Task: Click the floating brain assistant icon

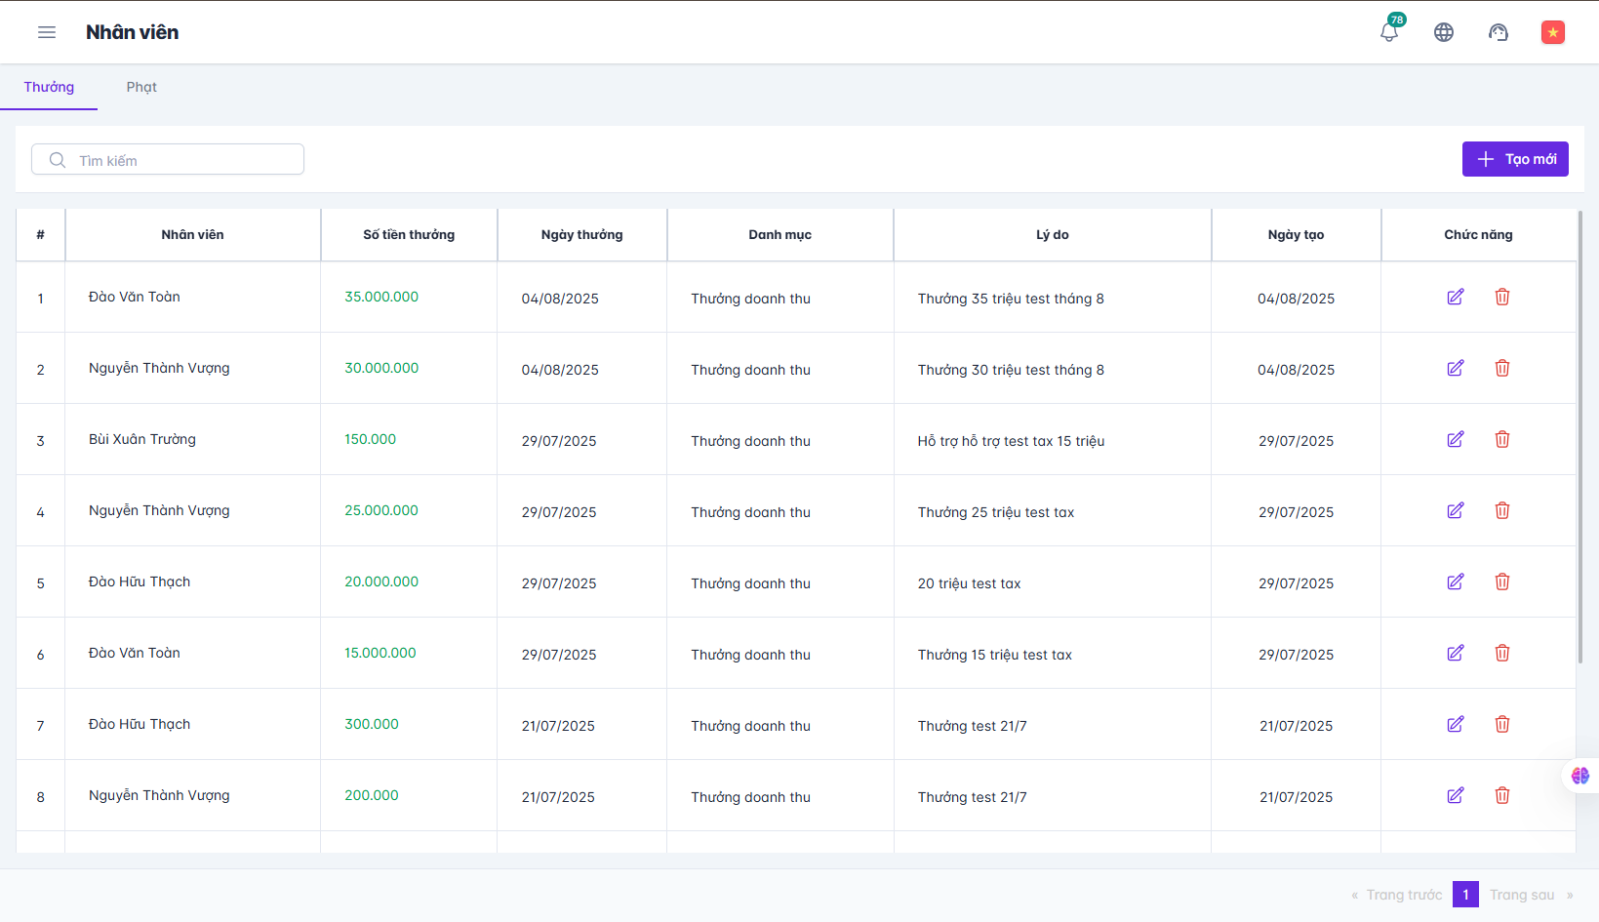Action: (x=1579, y=776)
